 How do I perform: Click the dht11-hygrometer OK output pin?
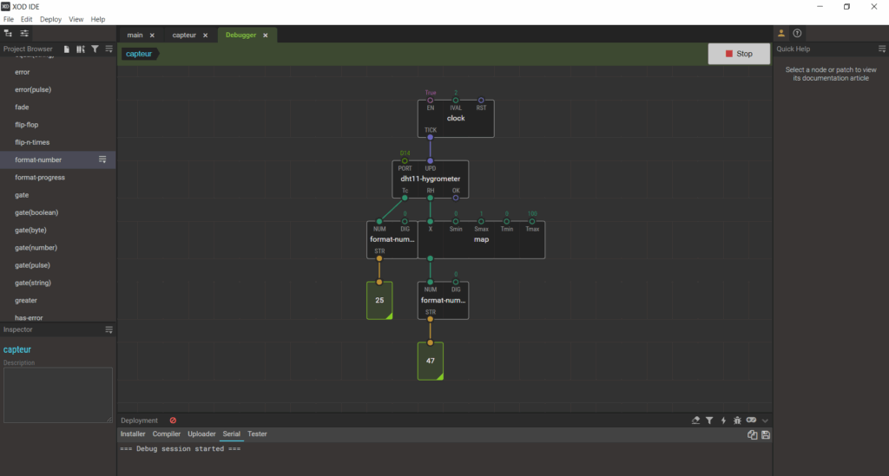coord(456,198)
